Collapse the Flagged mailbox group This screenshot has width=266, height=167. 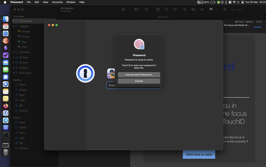(14, 26)
